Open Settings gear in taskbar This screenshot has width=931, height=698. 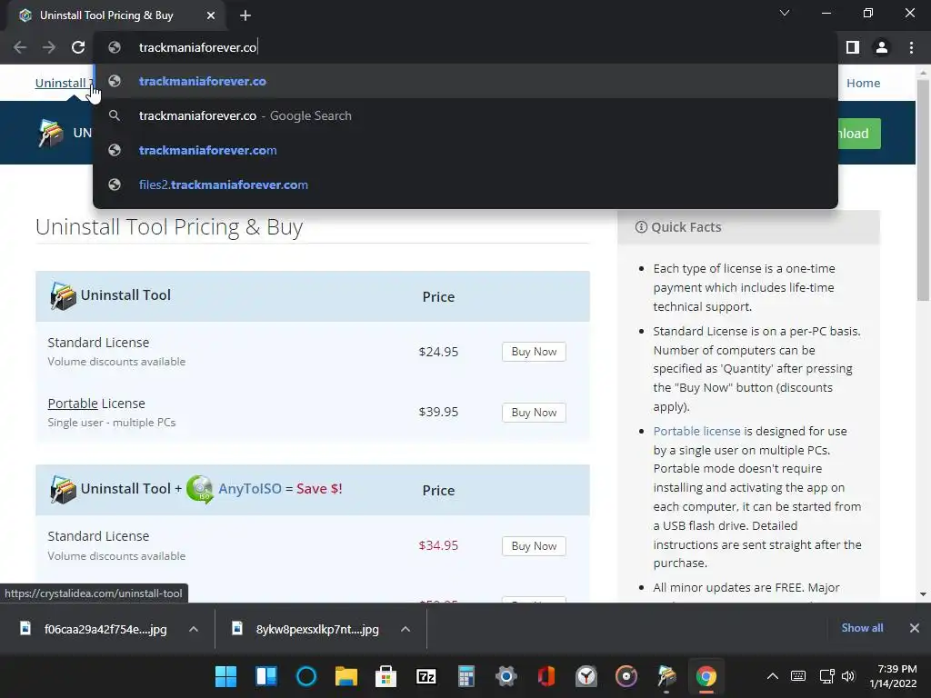(x=506, y=676)
